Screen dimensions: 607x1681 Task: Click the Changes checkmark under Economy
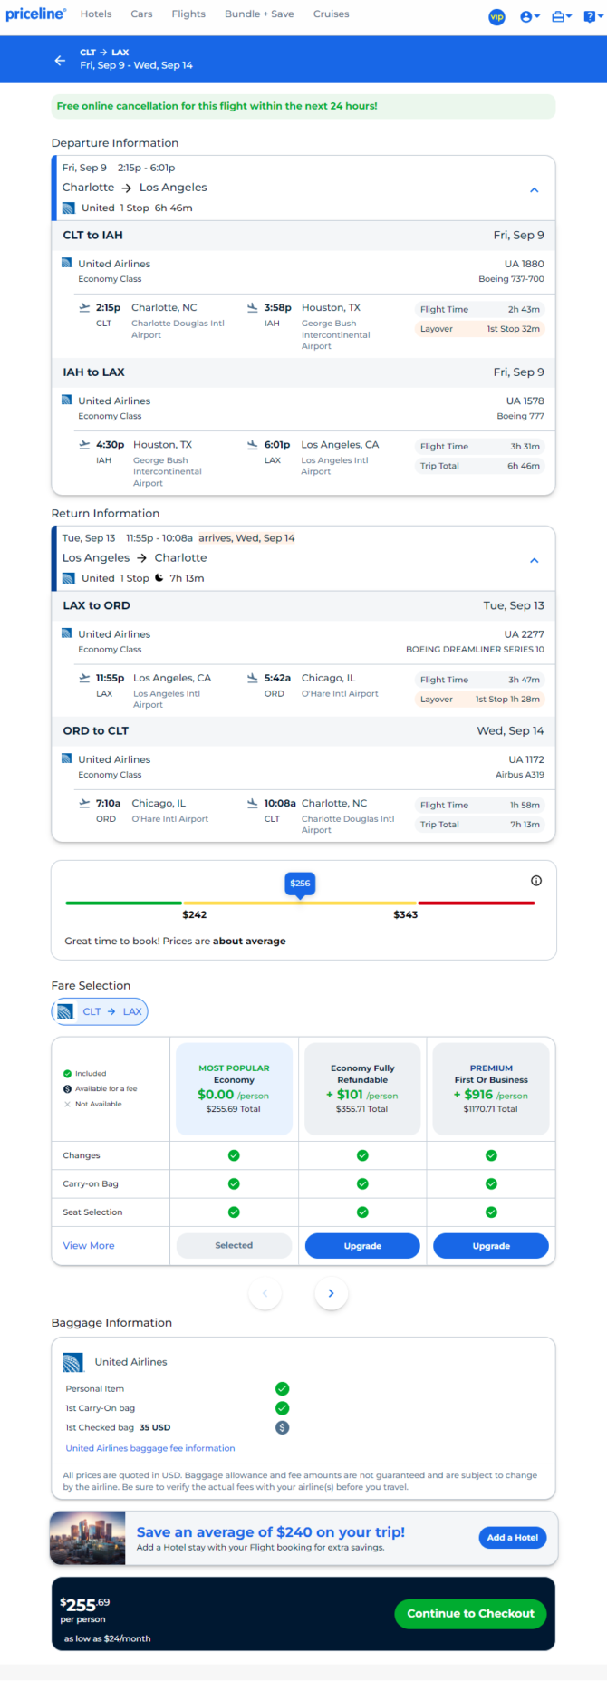click(234, 1155)
